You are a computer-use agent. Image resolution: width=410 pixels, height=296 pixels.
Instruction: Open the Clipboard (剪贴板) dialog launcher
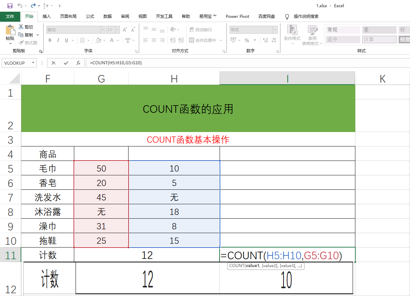41,52
